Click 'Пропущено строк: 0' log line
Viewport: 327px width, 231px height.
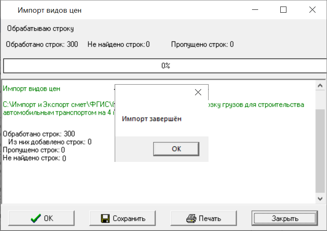pyautogui.click(x=34, y=150)
